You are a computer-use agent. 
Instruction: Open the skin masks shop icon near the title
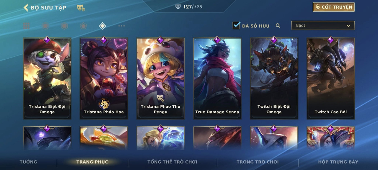click(x=81, y=8)
